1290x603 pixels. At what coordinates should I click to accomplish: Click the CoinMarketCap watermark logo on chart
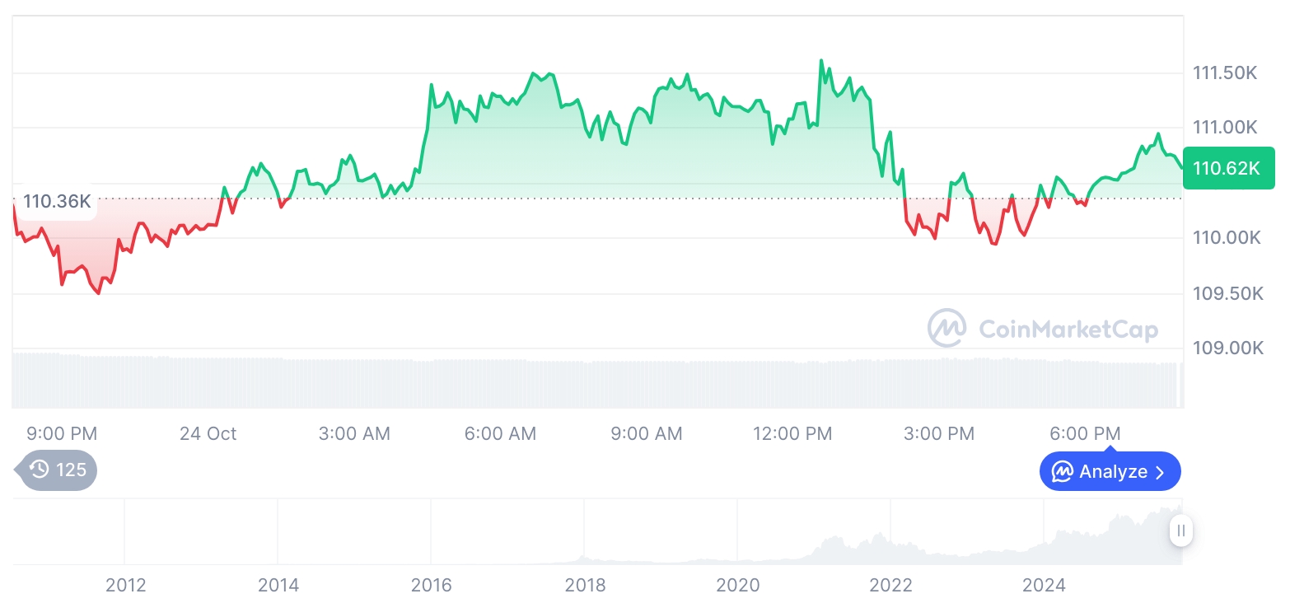pos(946,328)
